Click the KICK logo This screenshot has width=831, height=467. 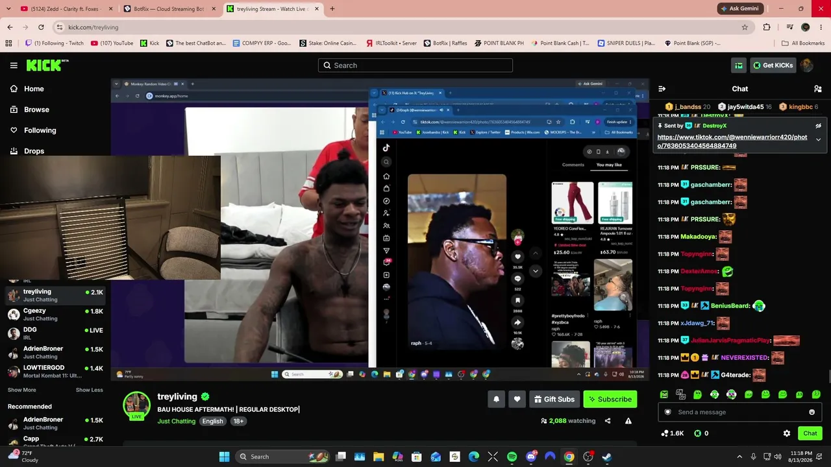click(x=47, y=66)
